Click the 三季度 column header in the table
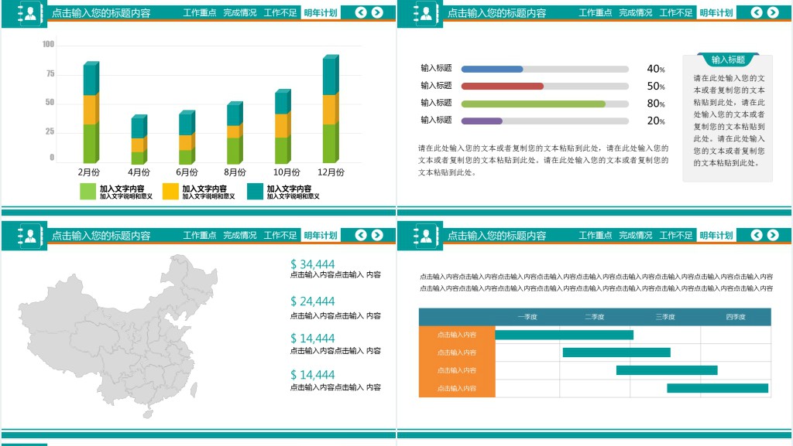The height and width of the screenshot is (446, 793). 664,317
